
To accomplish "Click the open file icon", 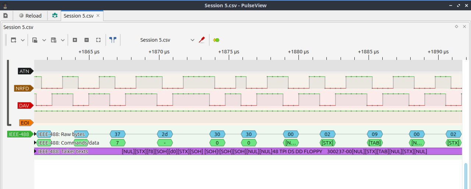I will 35,40.
